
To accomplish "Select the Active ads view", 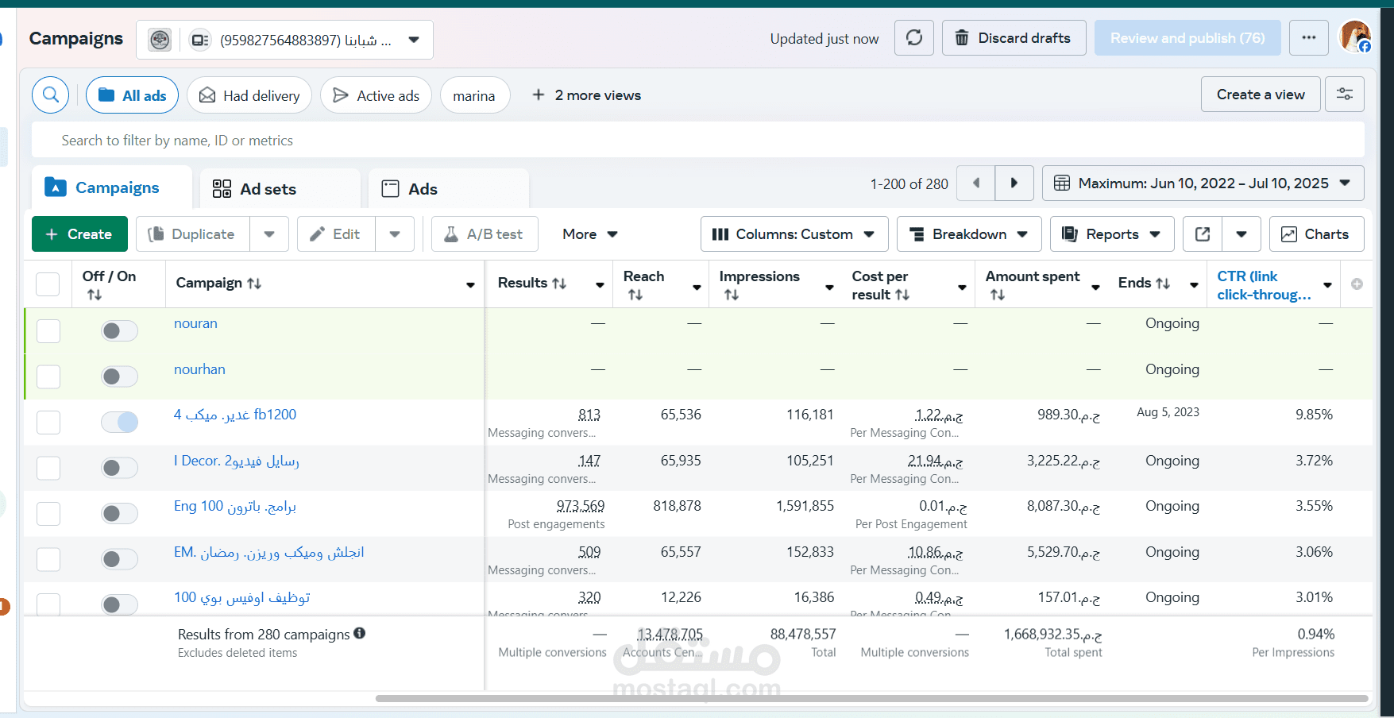I will pyautogui.click(x=376, y=95).
